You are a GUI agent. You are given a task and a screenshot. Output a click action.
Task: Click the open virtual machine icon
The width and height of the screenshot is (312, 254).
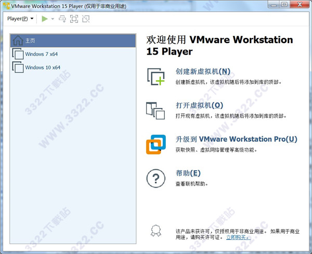click(x=155, y=111)
